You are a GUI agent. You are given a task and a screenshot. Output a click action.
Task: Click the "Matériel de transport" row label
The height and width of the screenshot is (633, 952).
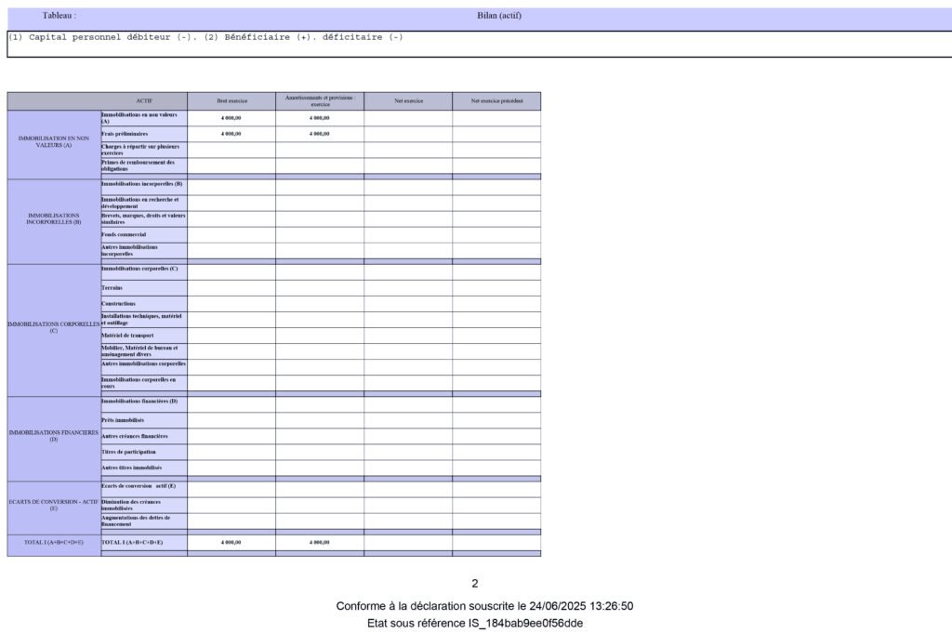click(x=127, y=336)
